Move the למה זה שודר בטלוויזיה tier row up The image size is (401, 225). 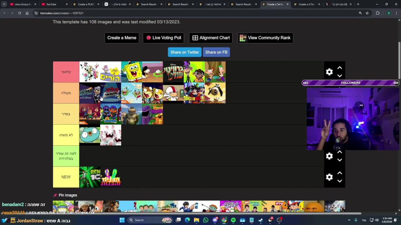point(340,152)
